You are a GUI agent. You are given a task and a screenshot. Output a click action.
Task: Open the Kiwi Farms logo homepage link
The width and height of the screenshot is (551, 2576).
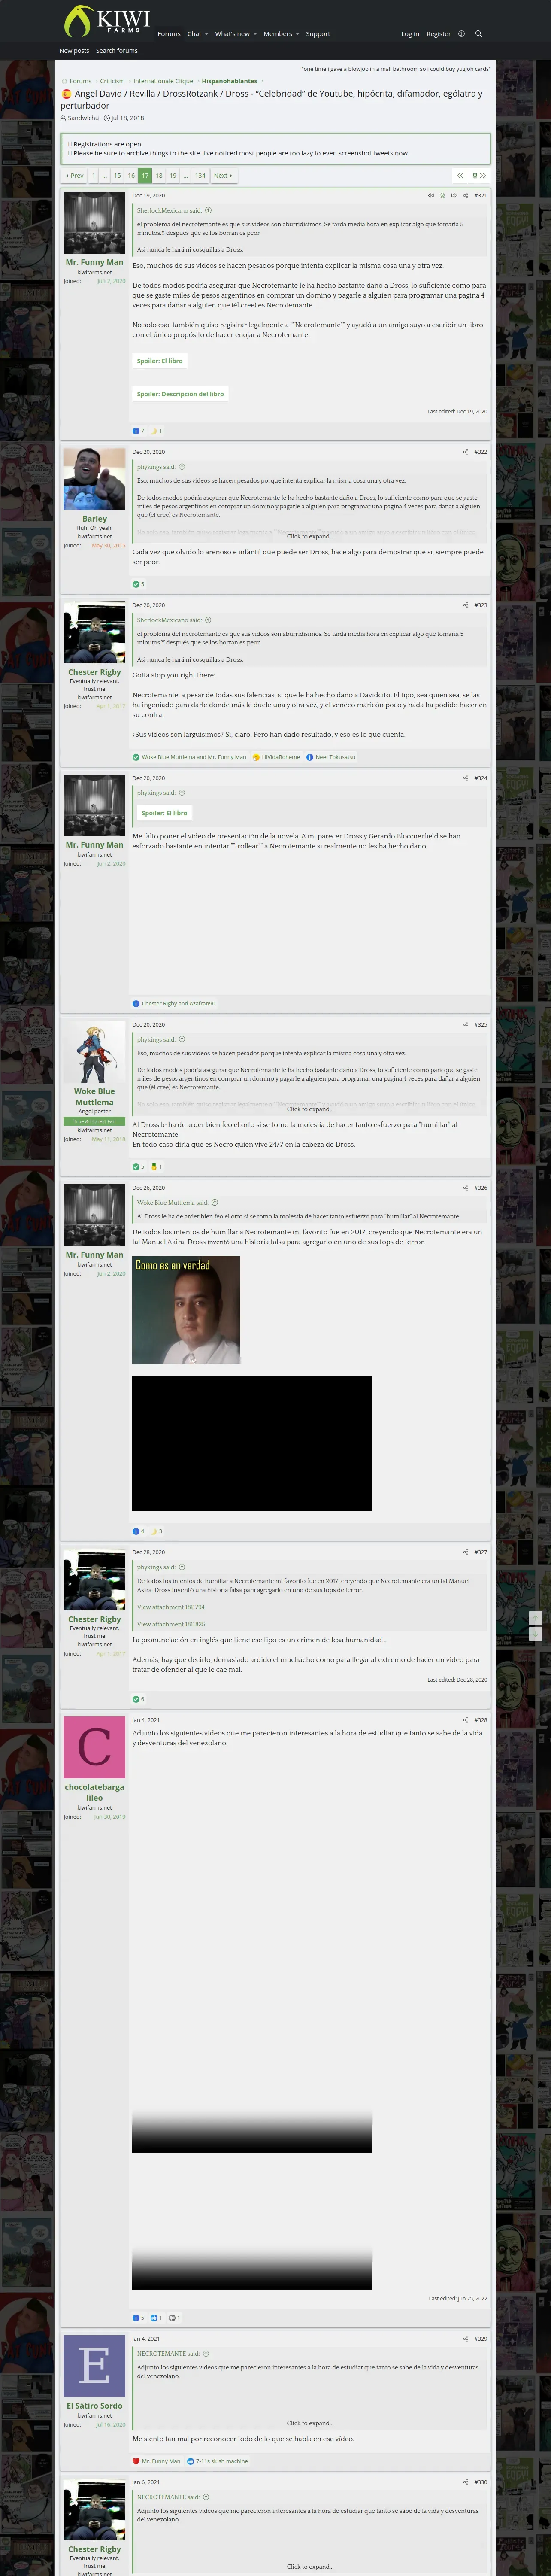[x=106, y=21]
